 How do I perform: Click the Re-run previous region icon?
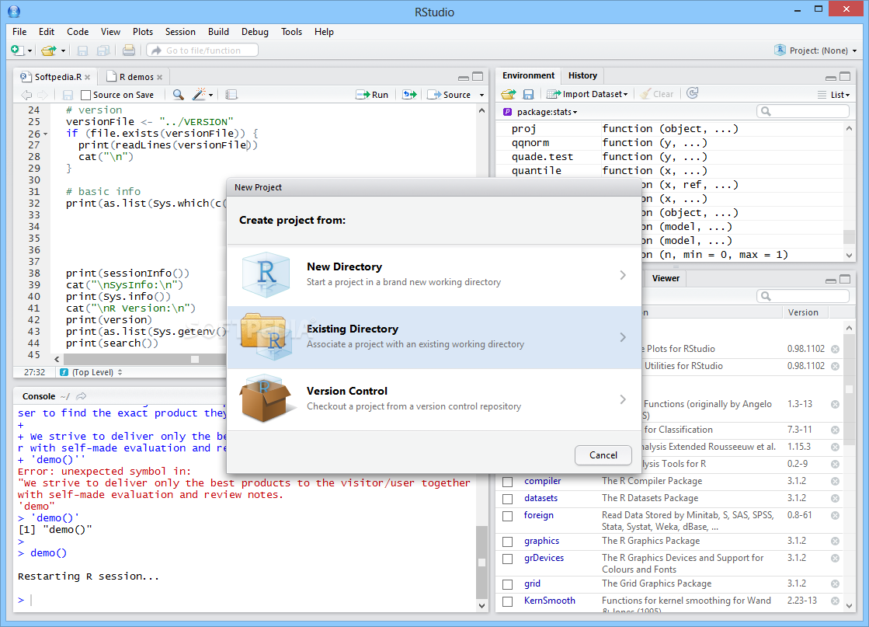[409, 95]
